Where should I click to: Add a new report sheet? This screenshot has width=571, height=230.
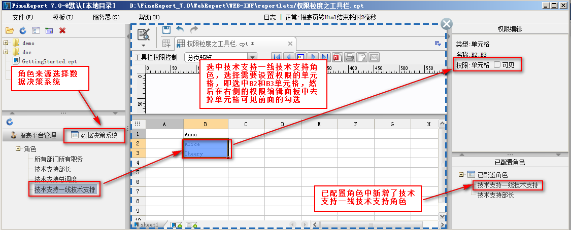(x=176, y=225)
